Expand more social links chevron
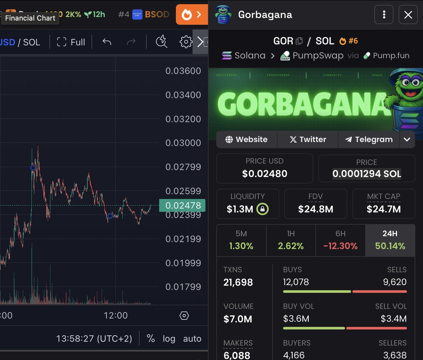This screenshot has width=423, height=360. [x=407, y=139]
